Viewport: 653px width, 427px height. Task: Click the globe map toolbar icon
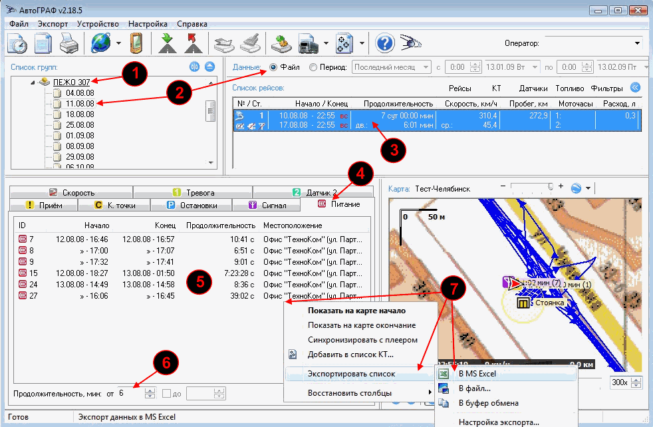(100, 43)
